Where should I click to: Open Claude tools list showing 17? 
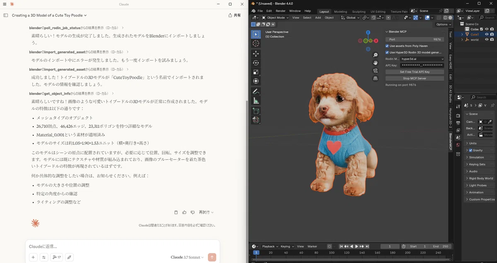coord(56,257)
